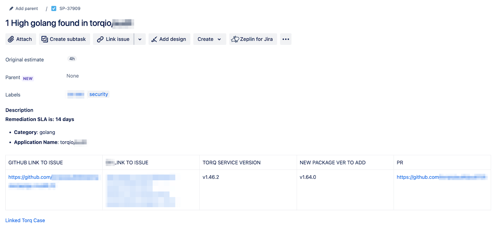Image resolution: width=503 pixels, height=231 pixels.
Task: Open the GitHub link to issue URL
Action: 53,181
